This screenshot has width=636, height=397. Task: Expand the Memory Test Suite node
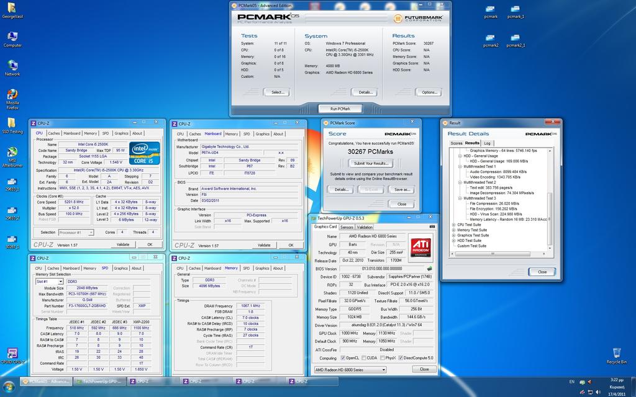(x=454, y=230)
